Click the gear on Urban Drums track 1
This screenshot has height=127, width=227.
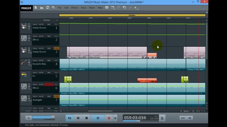click(29, 27)
